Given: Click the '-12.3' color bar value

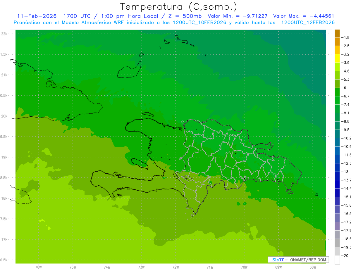Looking at the screenshot, I should tap(346, 163).
